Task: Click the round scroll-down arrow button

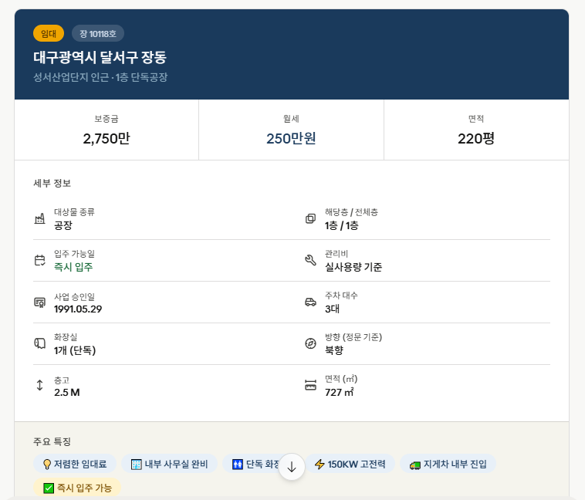Action: point(292,467)
